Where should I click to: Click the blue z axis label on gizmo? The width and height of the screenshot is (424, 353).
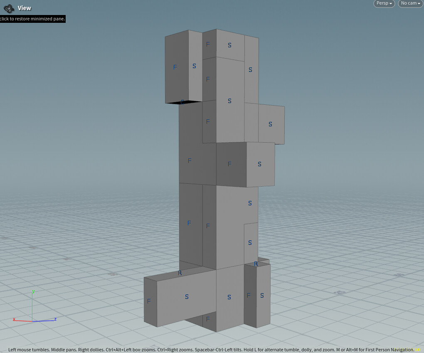pos(55,319)
